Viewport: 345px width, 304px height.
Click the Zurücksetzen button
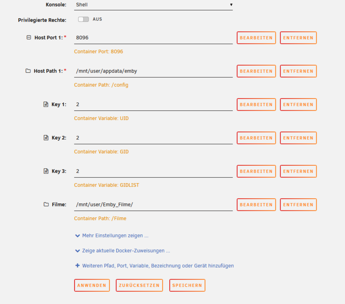click(139, 285)
